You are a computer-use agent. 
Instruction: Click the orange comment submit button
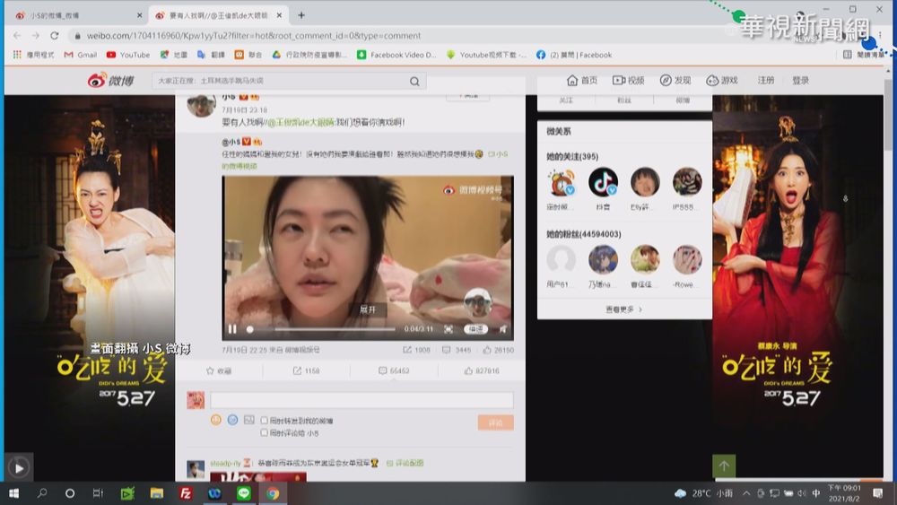coord(495,422)
